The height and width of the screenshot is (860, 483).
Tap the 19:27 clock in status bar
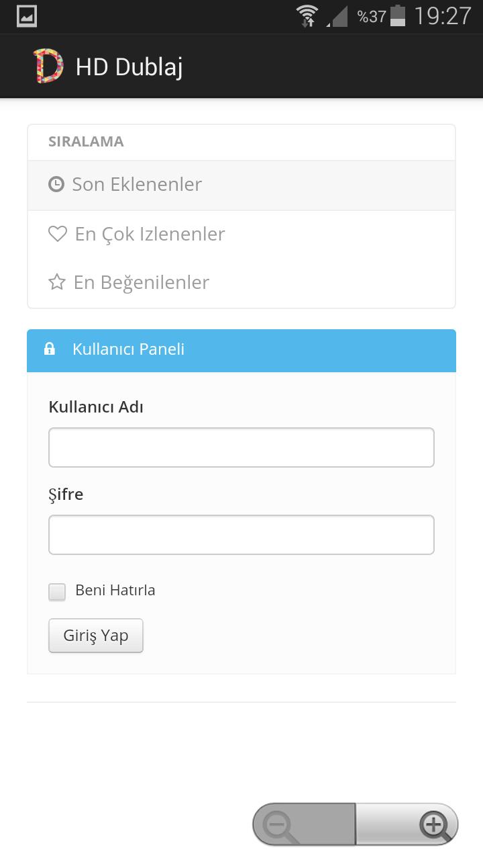coord(443,16)
